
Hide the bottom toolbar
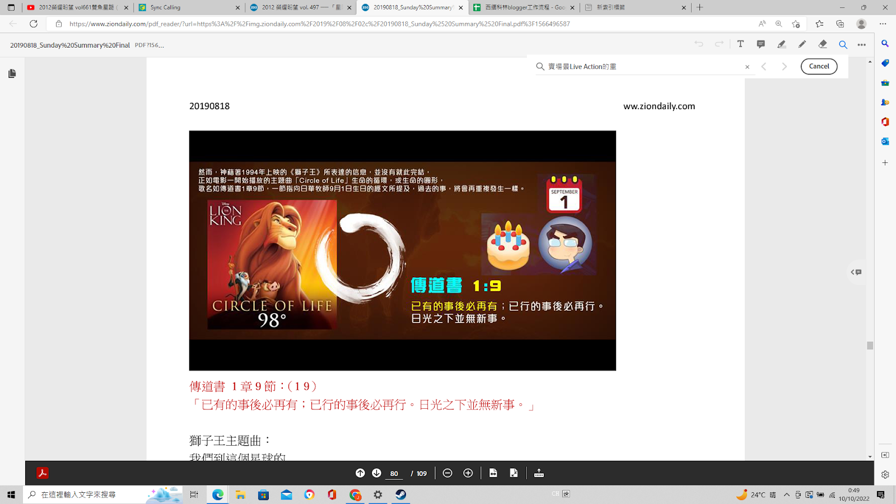(x=539, y=473)
